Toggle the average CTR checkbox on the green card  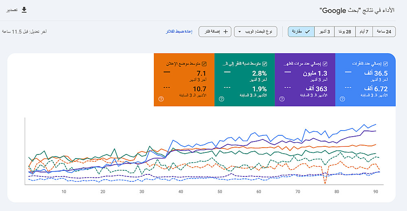click(x=265, y=64)
